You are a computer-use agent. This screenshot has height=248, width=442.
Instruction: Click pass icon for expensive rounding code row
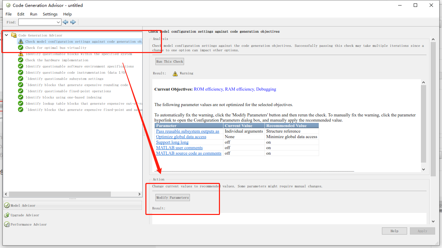[x=21, y=85]
